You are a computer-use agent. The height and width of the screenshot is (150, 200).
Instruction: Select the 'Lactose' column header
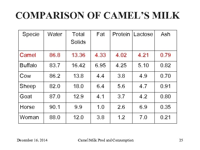[x=143, y=34]
